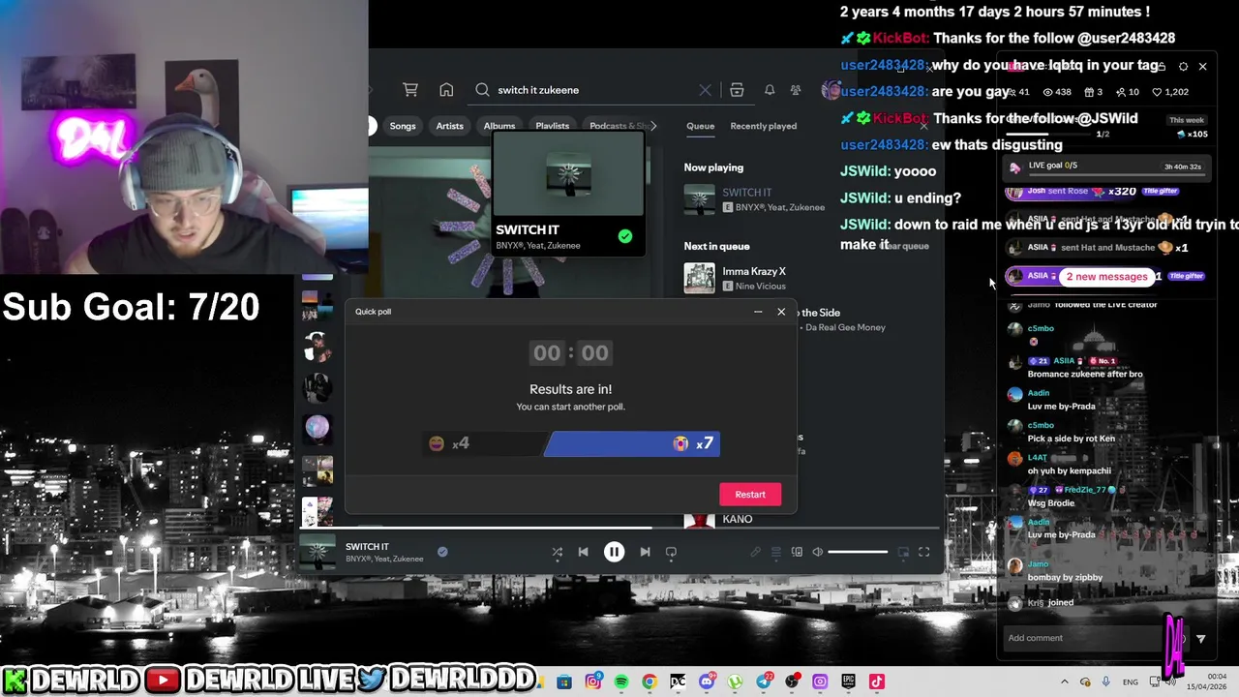Toggle the Spotify queue icon

pyautogui.click(x=776, y=552)
